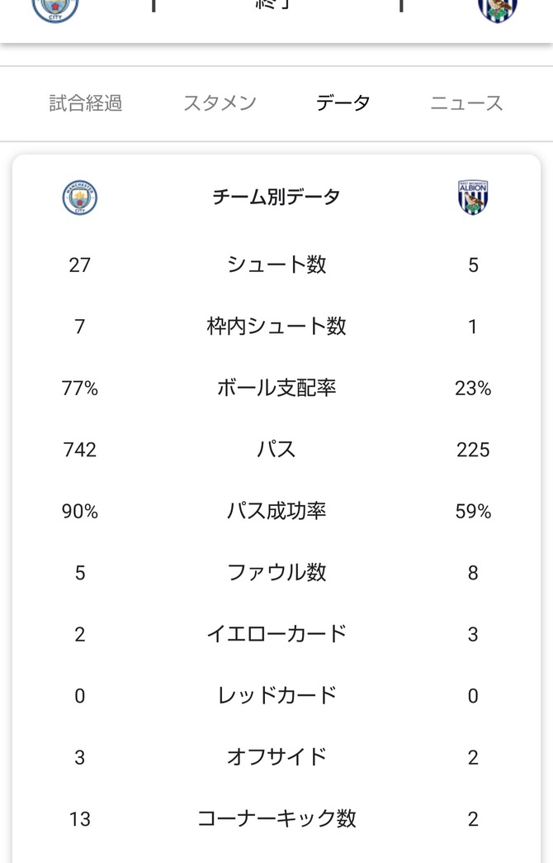Switch to the スタメン tab
The height and width of the screenshot is (863, 553).
(x=220, y=103)
